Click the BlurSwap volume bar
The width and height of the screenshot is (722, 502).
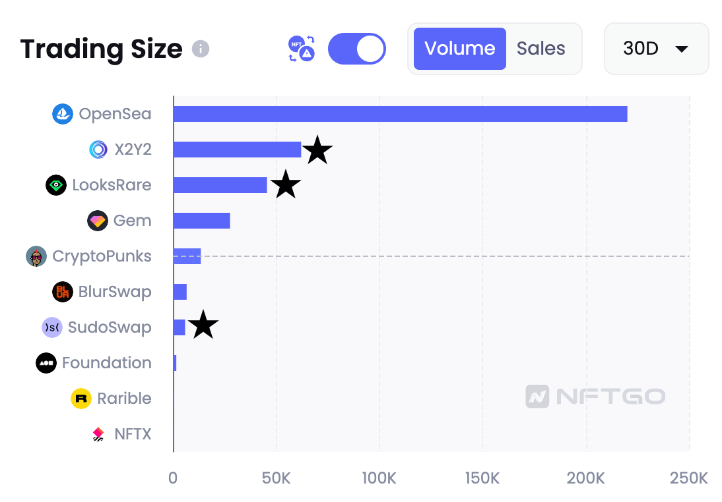click(x=180, y=292)
